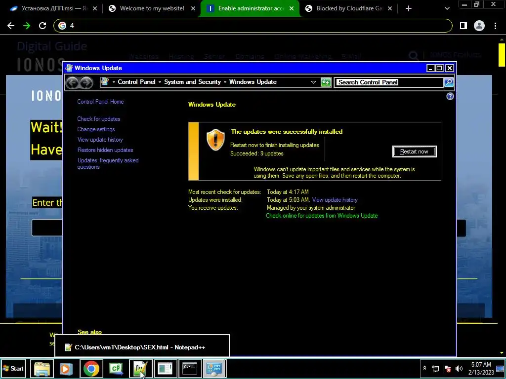Open a new Chrome tab

[x=409, y=8]
